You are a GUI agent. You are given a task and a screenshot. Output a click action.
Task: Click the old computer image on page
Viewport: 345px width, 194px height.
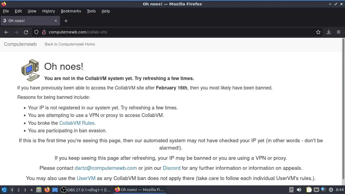[x=31, y=70]
